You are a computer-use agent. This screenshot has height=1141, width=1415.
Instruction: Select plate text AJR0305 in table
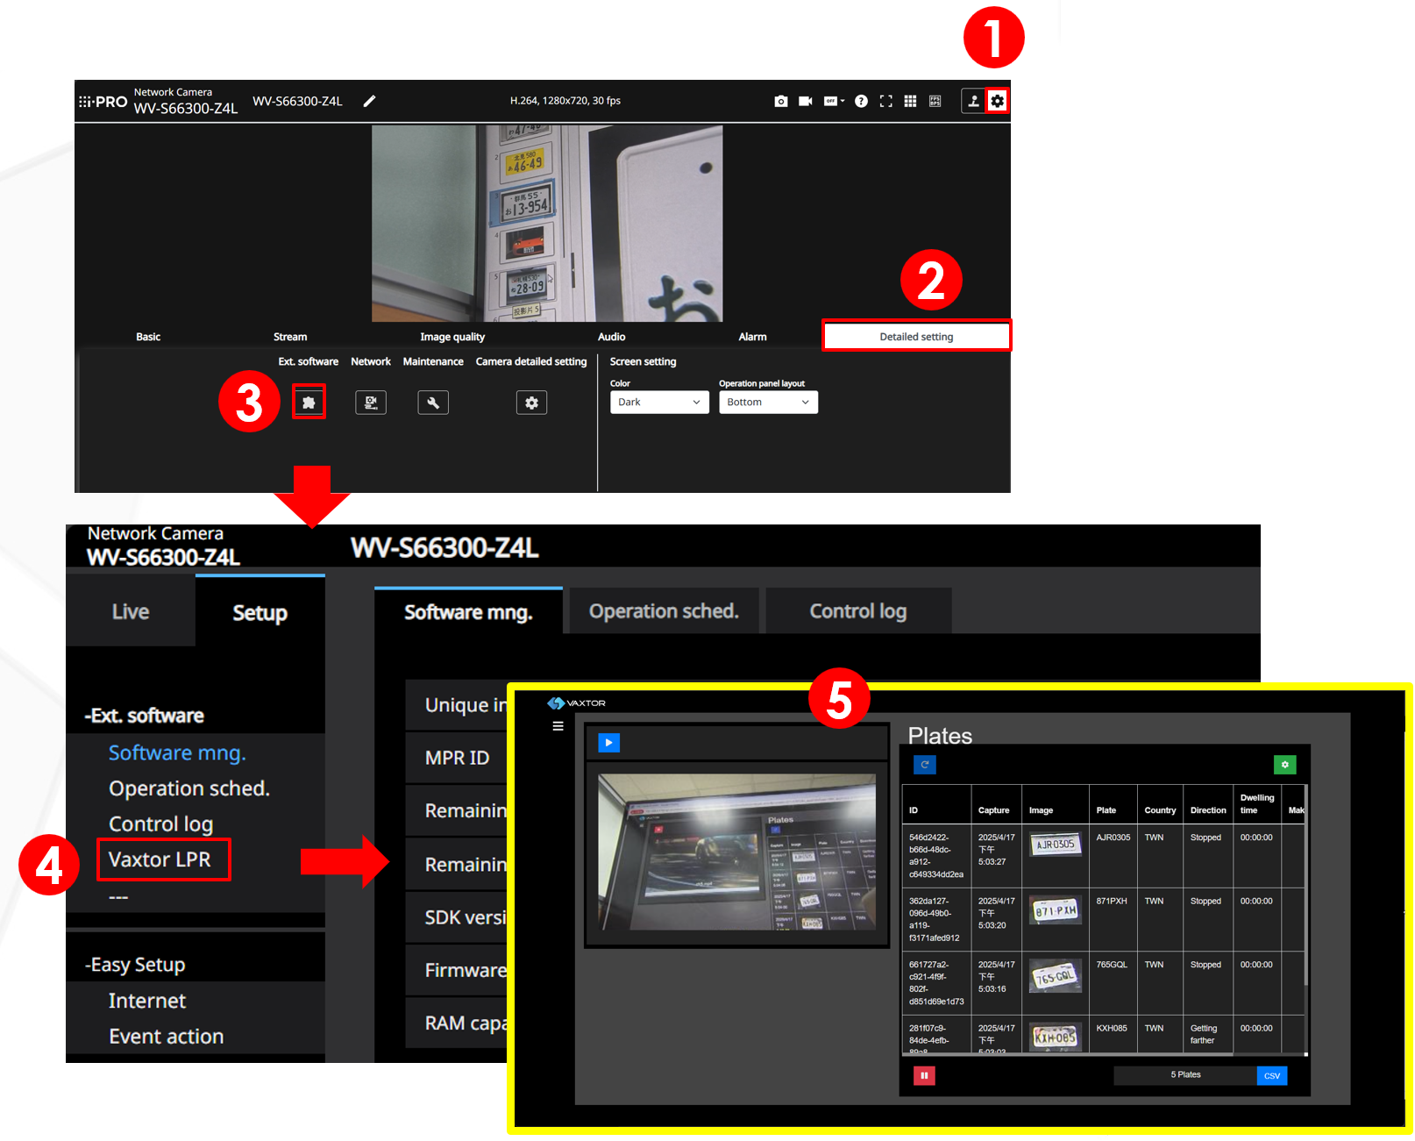coord(1113,838)
